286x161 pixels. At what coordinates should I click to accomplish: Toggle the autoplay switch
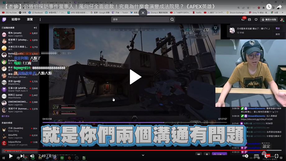click(245, 156)
